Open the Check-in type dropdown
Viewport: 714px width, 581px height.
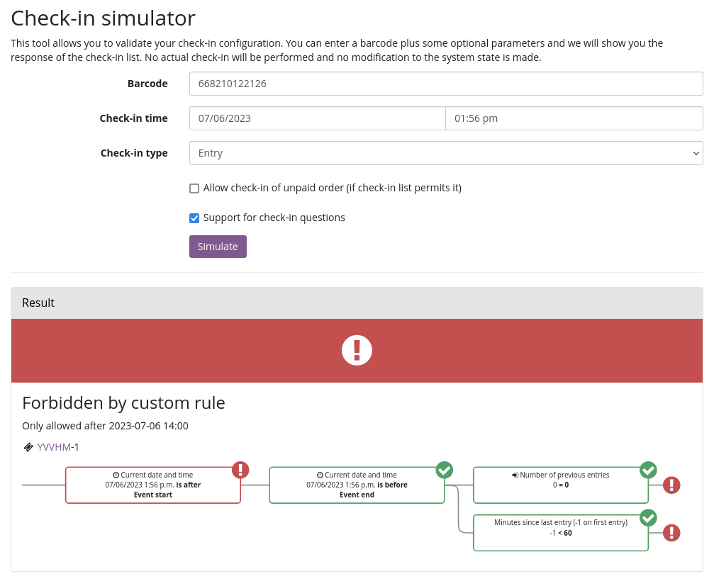[x=446, y=153]
